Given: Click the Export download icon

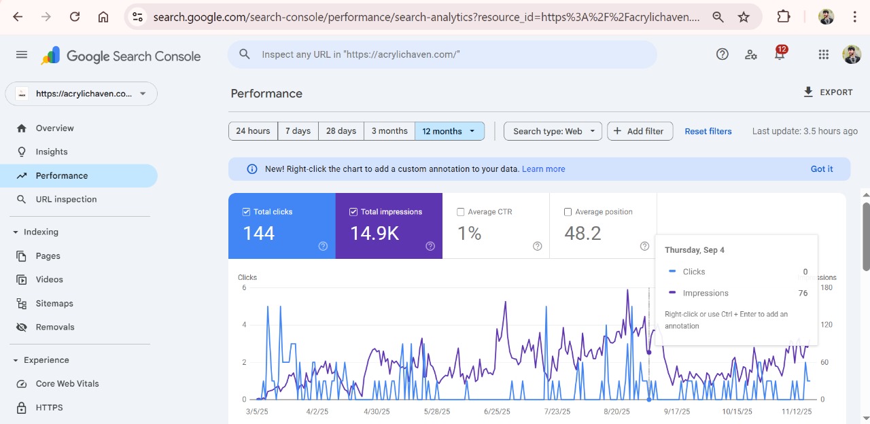Looking at the screenshot, I should click(808, 92).
